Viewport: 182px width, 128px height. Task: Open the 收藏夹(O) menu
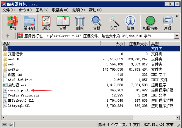[60, 10]
